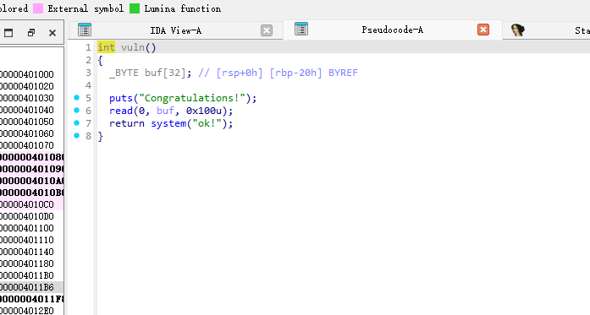Click the pink External symbol swatch
Viewport: 590px width, 315px height.
pyautogui.click(x=38, y=8)
